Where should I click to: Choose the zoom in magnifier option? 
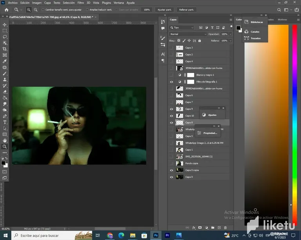coord(29,10)
